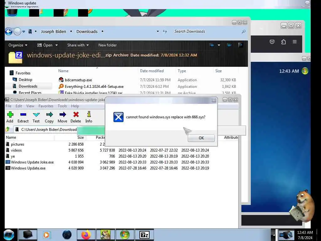This screenshot has height=241, width=321.
Task: Go up one folder level in 7-Zip
Action: [8, 129]
